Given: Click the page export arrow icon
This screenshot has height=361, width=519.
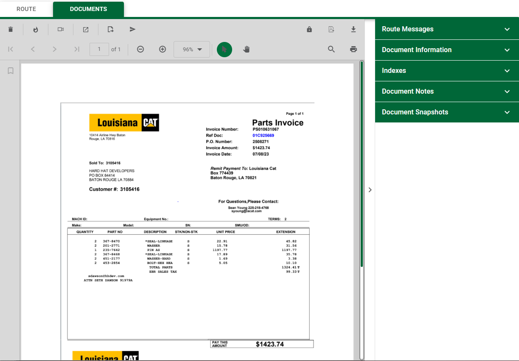Looking at the screenshot, I should 110,29.
